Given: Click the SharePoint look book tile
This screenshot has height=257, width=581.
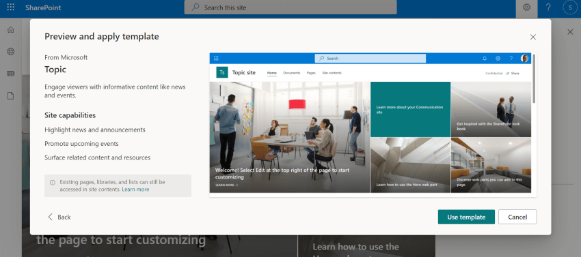Looking at the screenshot, I should (x=491, y=110).
